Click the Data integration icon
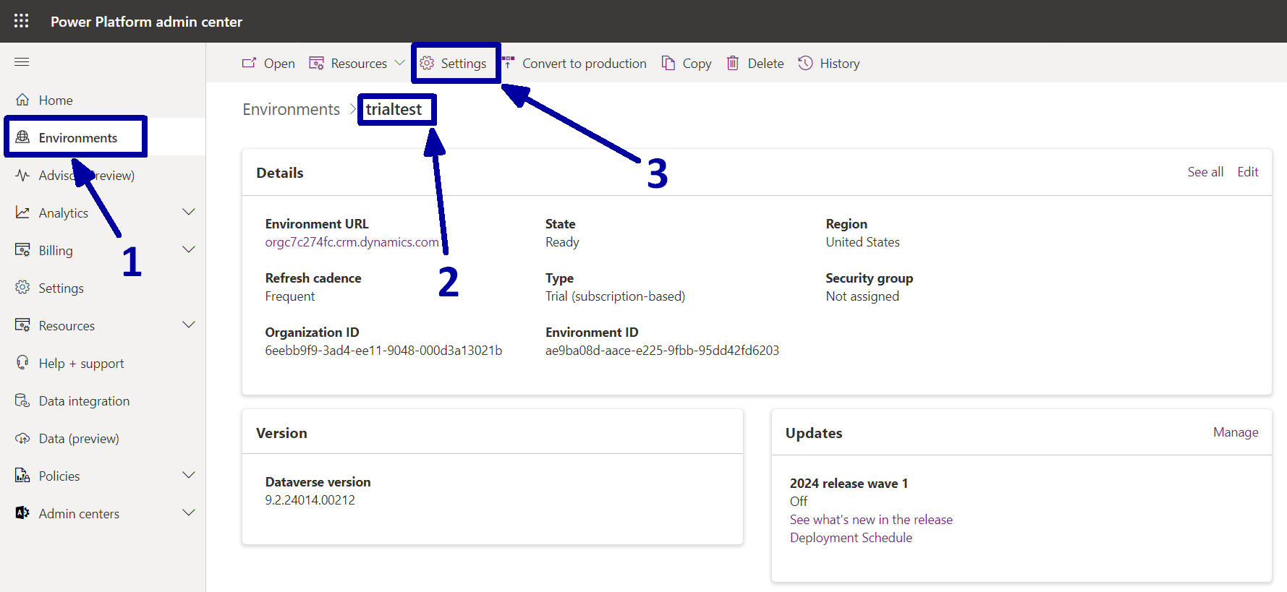 [x=23, y=400]
